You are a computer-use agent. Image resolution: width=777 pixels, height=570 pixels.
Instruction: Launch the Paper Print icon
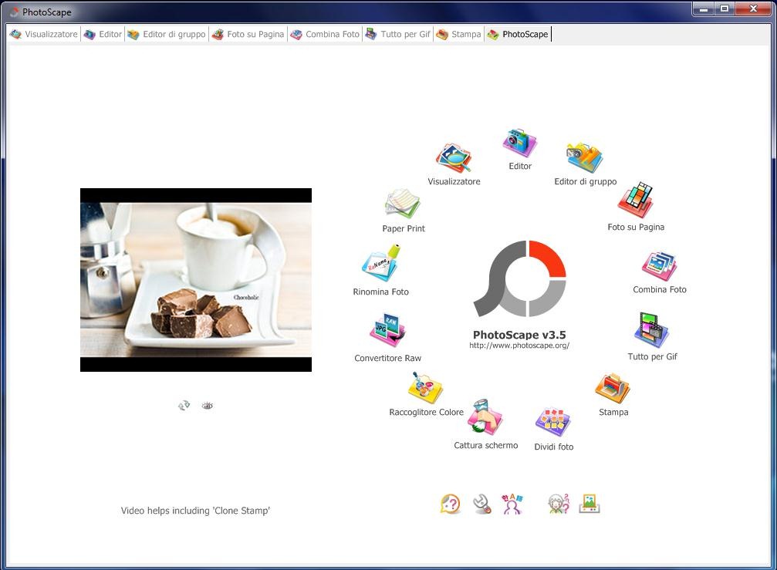coord(403,204)
